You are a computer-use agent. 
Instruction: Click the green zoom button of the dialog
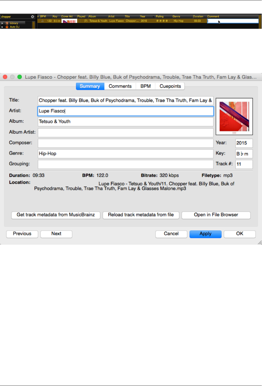point(20,77)
